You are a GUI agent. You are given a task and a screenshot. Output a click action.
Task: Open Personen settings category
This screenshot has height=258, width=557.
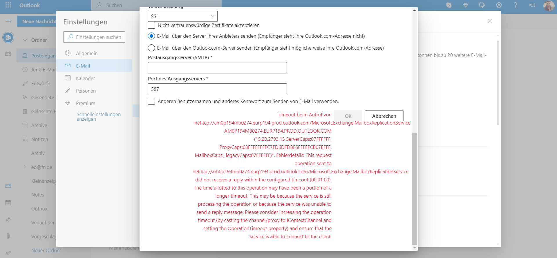pyautogui.click(x=94, y=91)
